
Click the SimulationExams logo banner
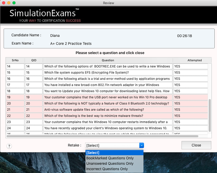click(x=45, y=15)
